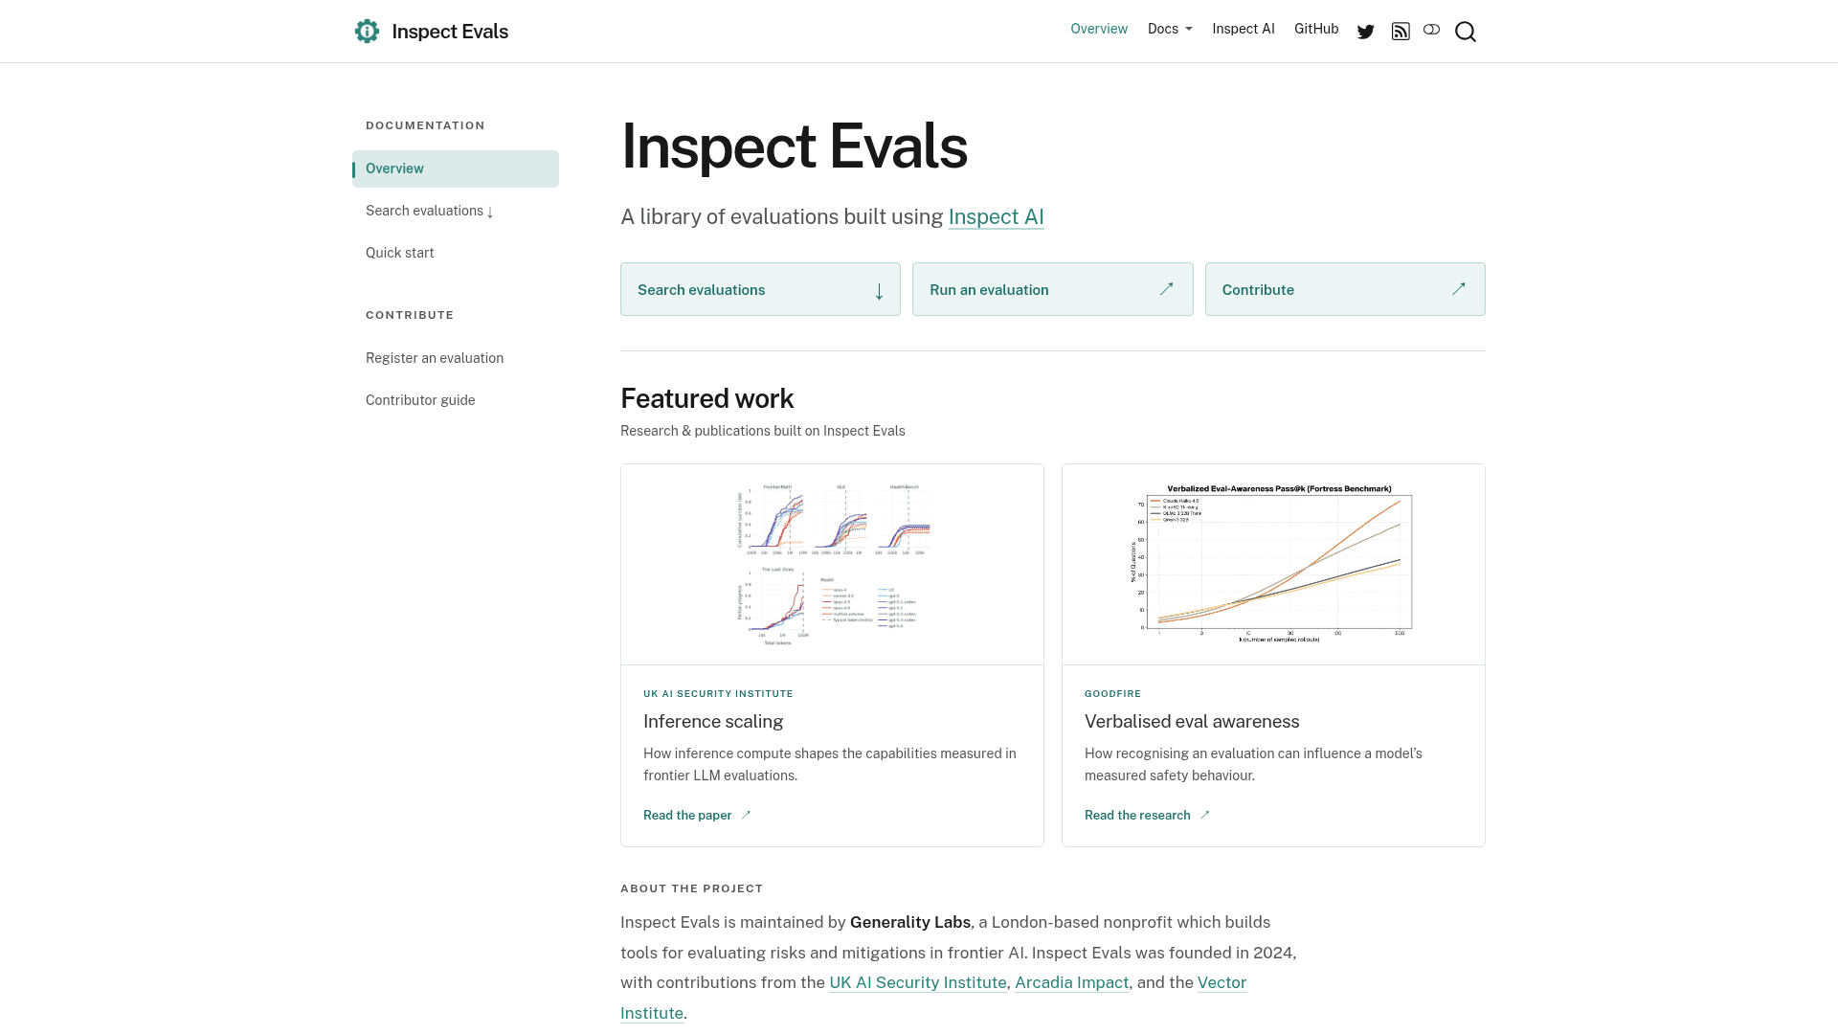Open the RSS feed icon

1401,32
